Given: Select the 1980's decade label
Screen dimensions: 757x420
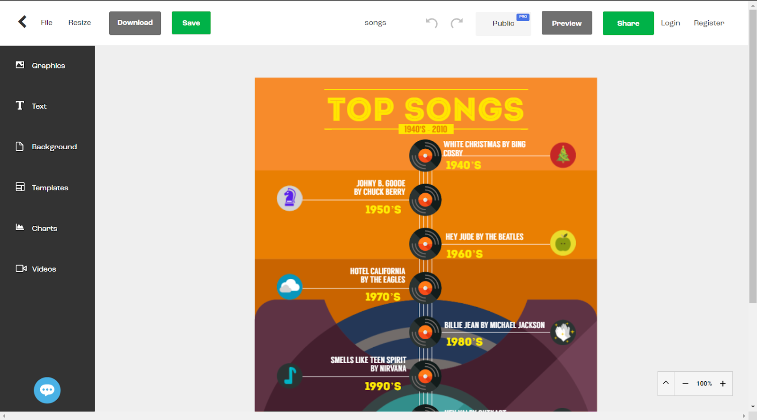Looking at the screenshot, I should [465, 342].
